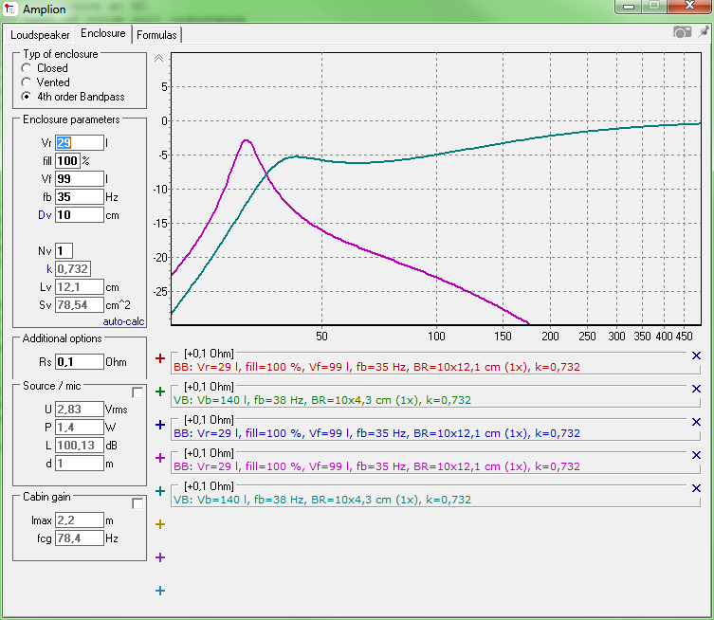The image size is (714, 620).
Task: Click the Lv vent length field
Action: (x=80, y=287)
